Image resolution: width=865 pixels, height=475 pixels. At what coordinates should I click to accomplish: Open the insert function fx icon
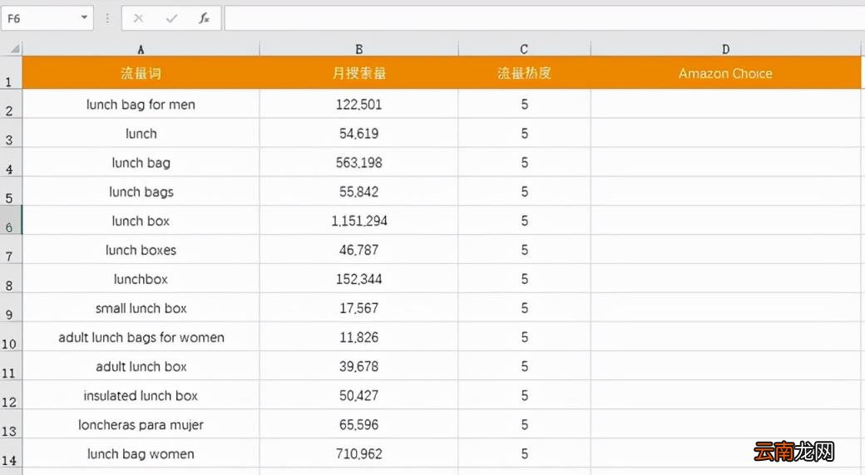pyautogui.click(x=204, y=19)
